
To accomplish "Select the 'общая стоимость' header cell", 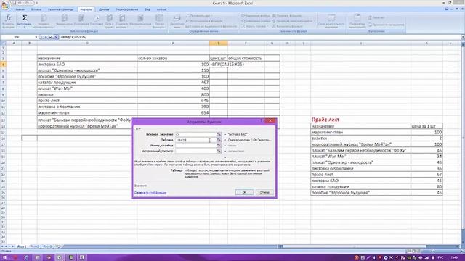I will coord(246,58).
